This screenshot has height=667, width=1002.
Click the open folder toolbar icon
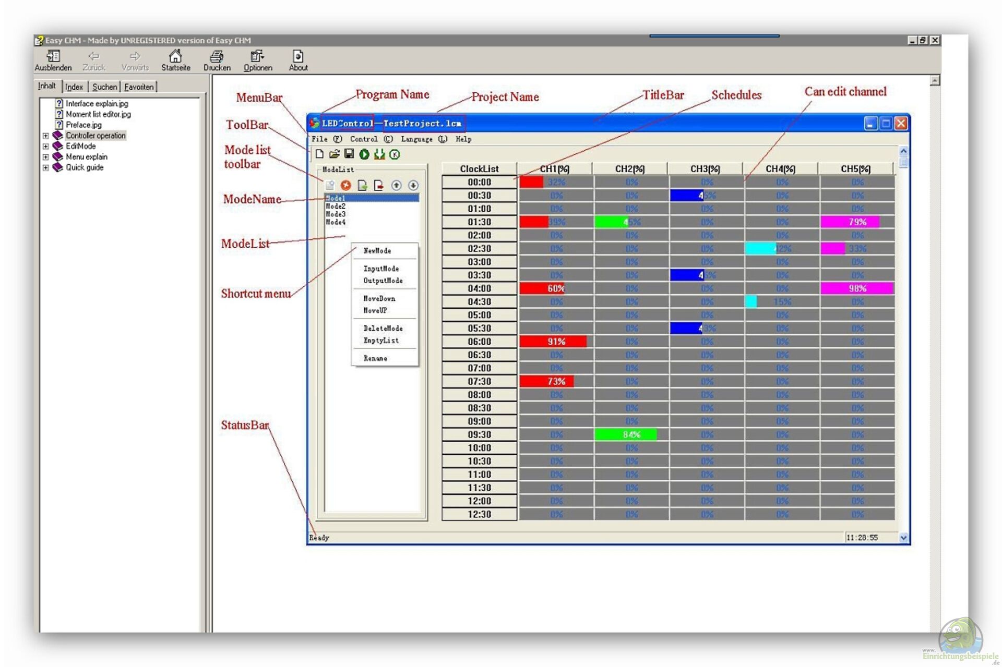coord(334,154)
